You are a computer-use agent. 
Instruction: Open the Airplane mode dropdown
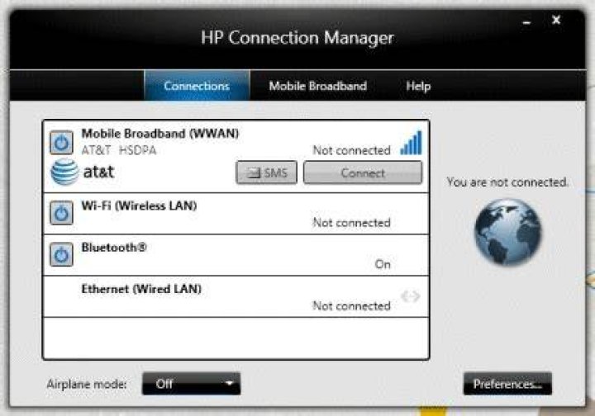[191, 384]
